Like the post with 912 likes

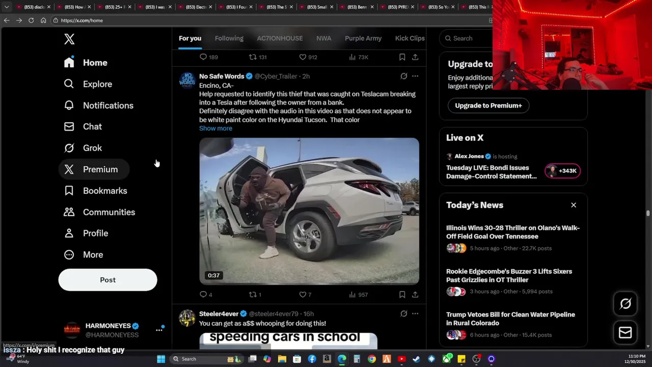tap(308, 57)
